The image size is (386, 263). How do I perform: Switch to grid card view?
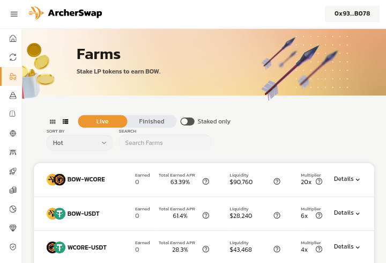click(x=53, y=122)
